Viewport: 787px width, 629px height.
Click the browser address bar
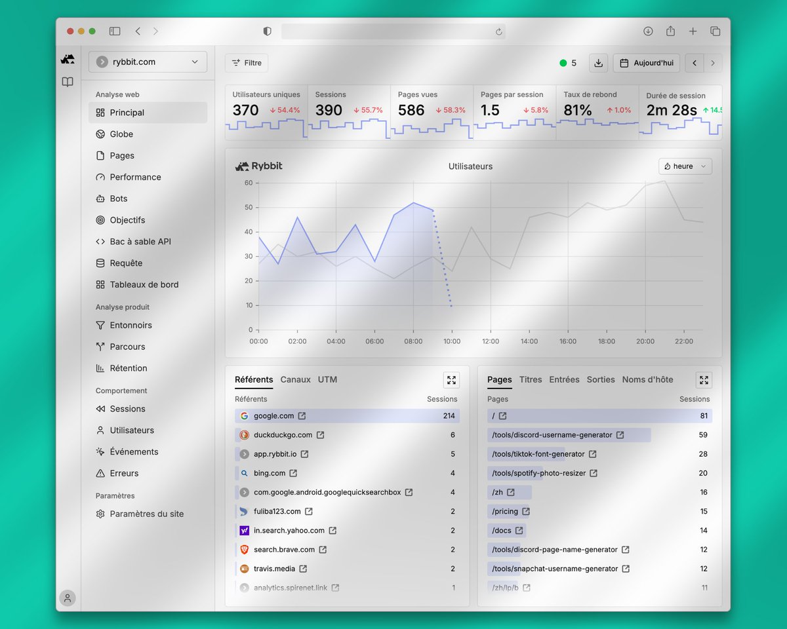tap(393, 31)
